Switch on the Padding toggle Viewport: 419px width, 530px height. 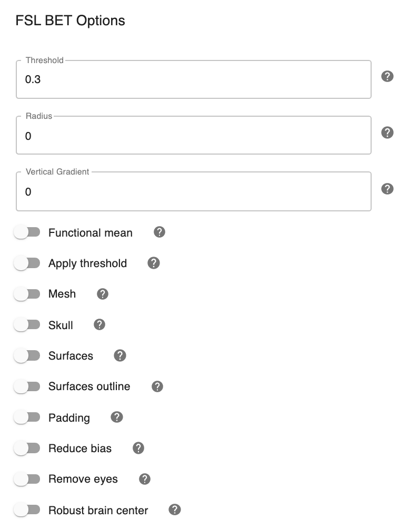(x=27, y=417)
